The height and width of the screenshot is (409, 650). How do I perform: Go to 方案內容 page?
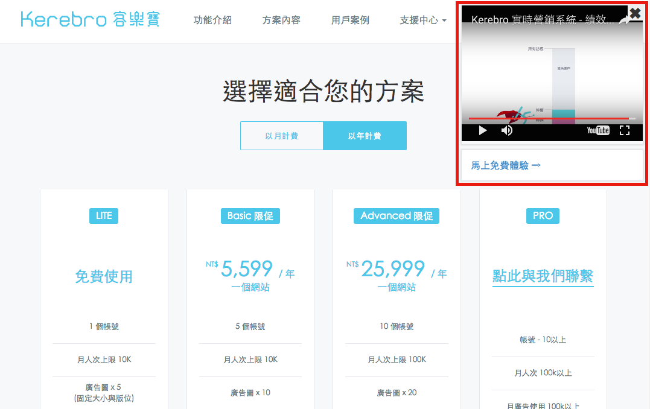coord(281,20)
